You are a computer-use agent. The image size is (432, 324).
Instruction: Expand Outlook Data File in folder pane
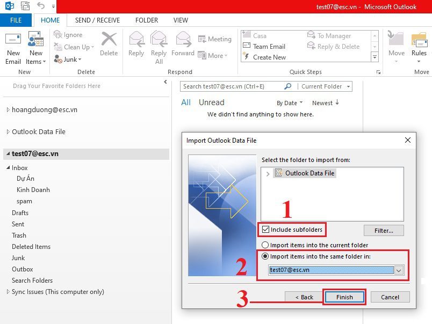tap(8, 132)
